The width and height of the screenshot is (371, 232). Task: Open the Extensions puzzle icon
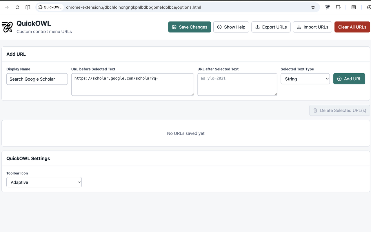(338, 7)
